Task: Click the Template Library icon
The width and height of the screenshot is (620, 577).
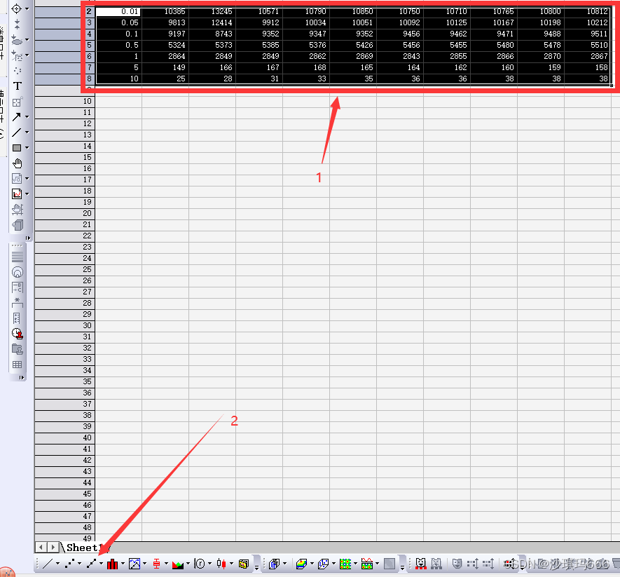Action: 244,564
